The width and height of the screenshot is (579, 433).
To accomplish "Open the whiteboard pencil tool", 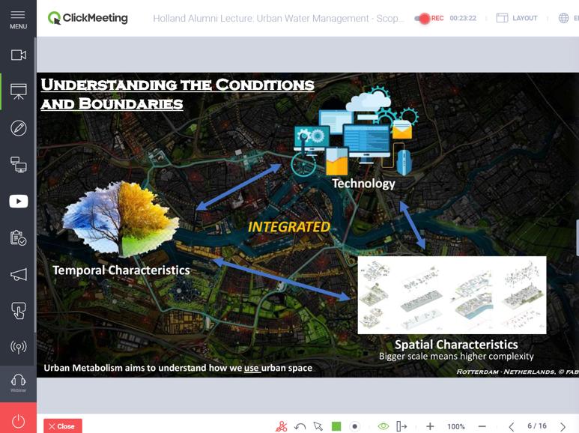I will click(18, 128).
